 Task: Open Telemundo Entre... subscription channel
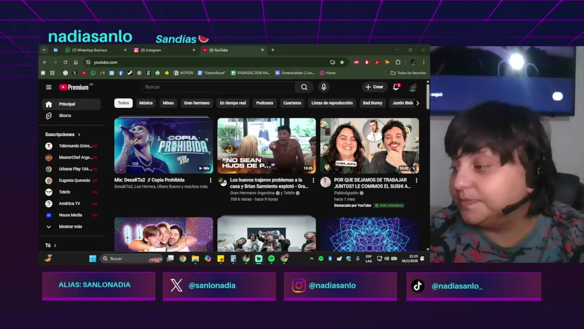71,146
